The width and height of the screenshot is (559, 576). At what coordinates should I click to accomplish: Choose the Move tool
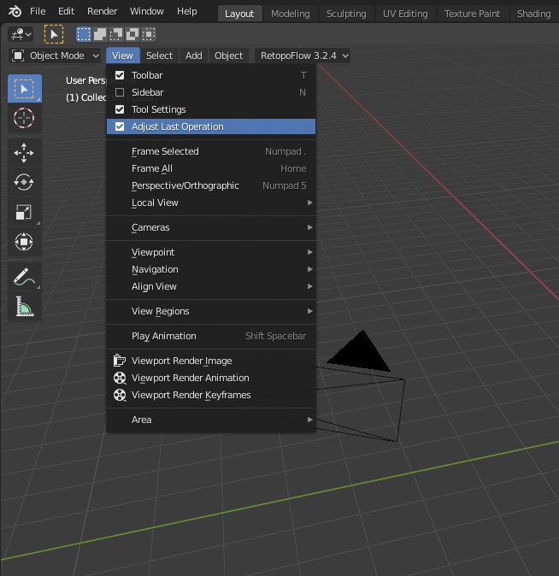pyautogui.click(x=24, y=153)
